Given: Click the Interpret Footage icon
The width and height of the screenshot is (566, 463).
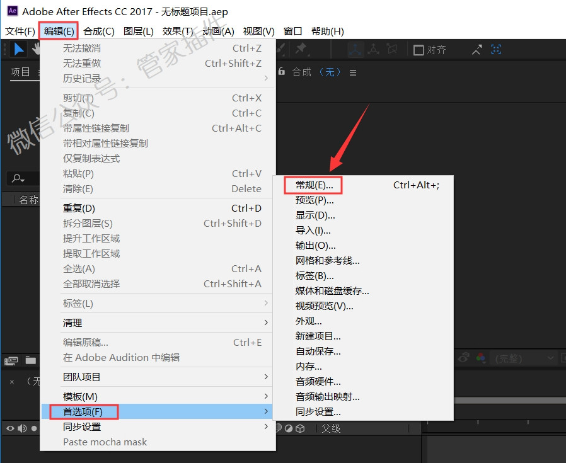Looking at the screenshot, I should (x=11, y=360).
